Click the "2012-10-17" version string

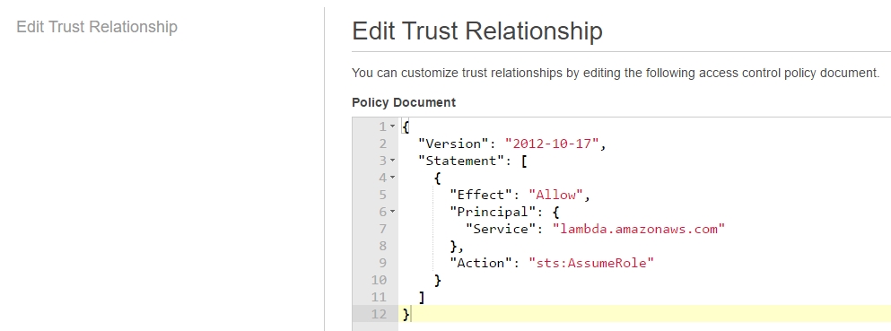point(552,144)
